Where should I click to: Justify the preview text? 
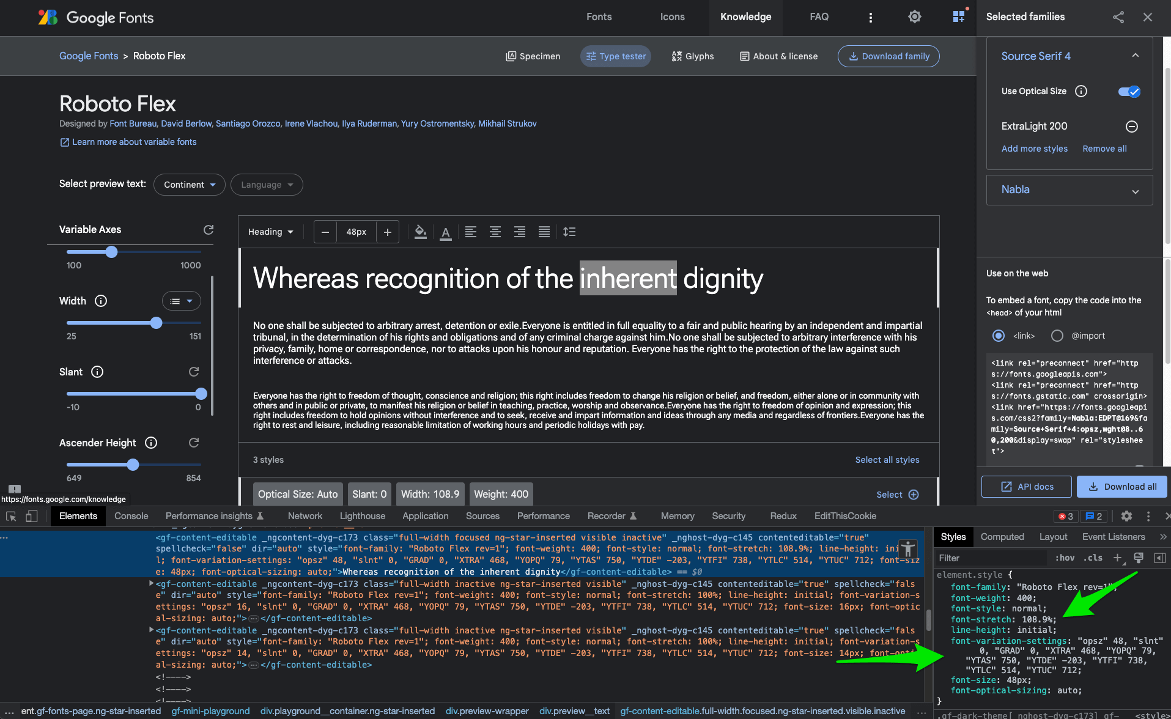pyautogui.click(x=544, y=232)
